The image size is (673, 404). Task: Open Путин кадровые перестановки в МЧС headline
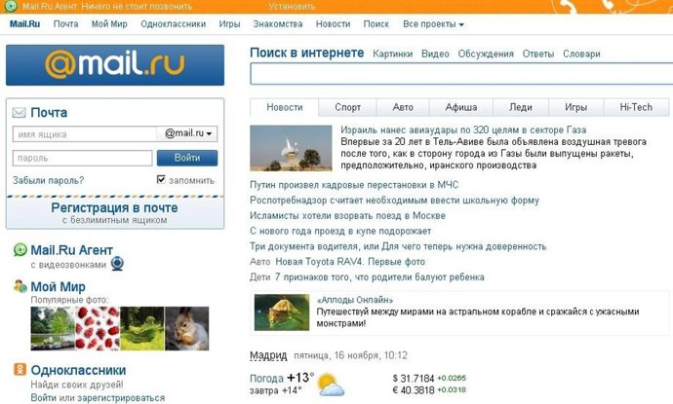tap(354, 185)
